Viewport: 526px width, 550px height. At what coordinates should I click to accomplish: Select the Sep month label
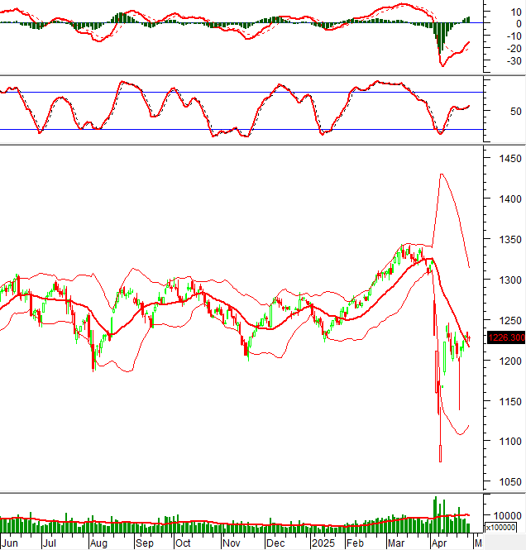pos(145,543)
